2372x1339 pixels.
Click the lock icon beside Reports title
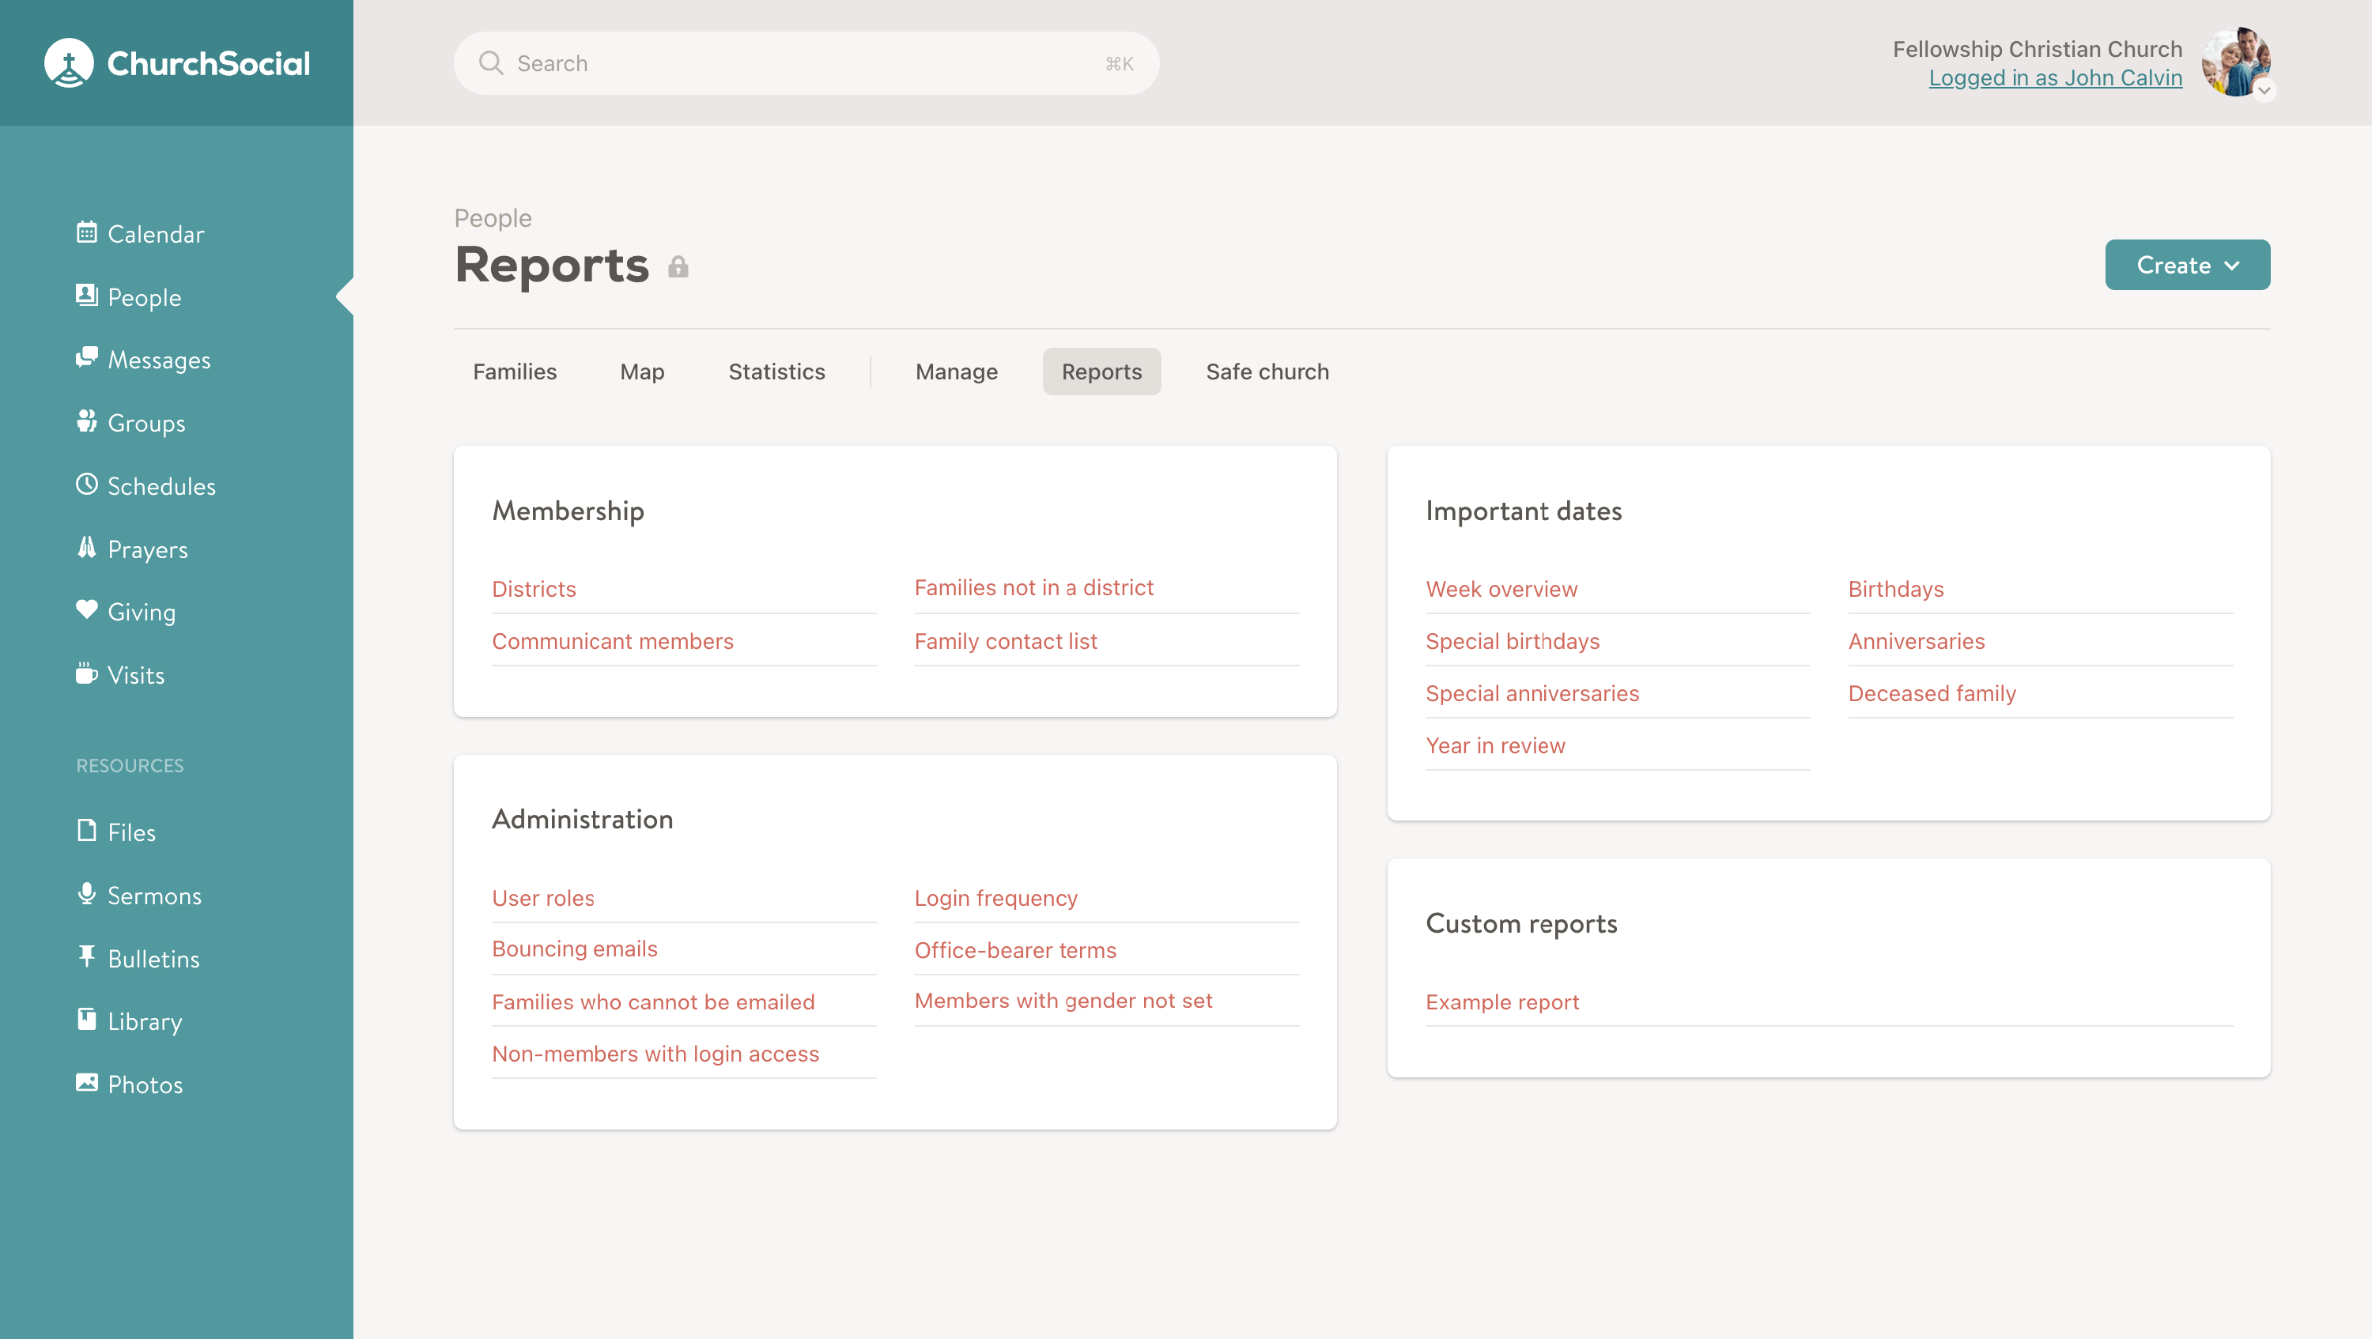pos(678,267)
